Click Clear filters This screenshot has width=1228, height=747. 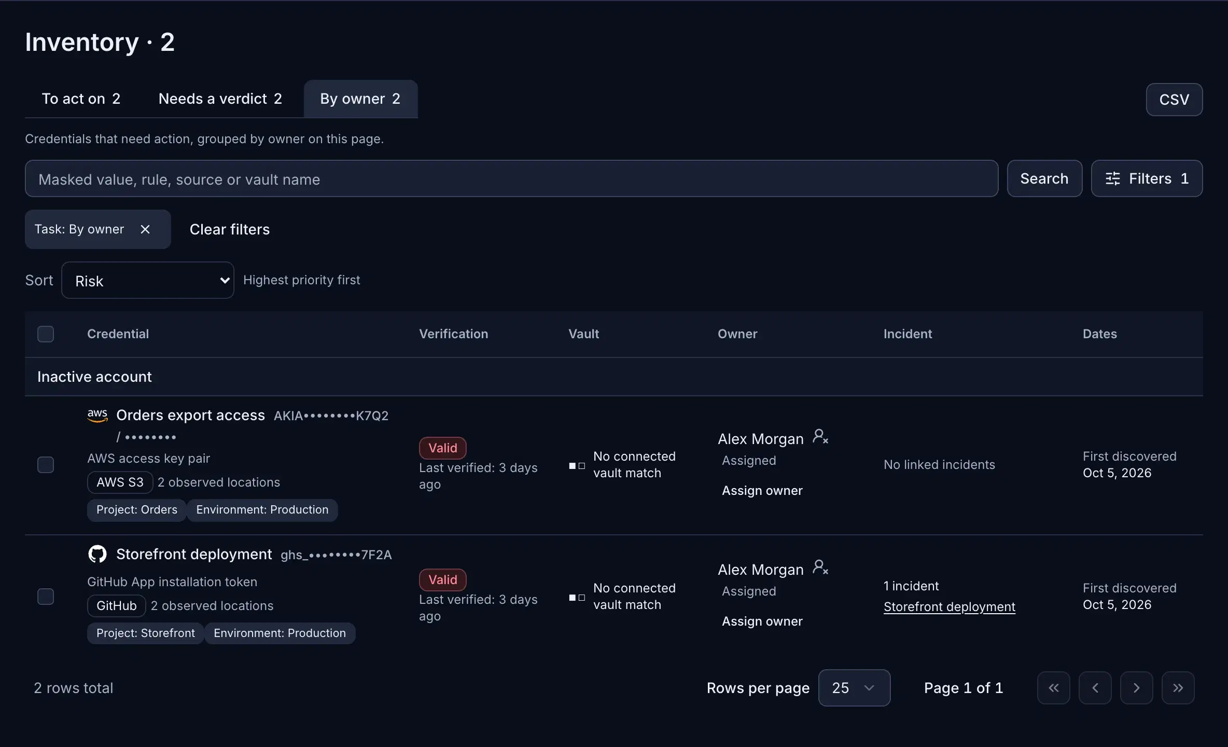[x=230, y=229]
